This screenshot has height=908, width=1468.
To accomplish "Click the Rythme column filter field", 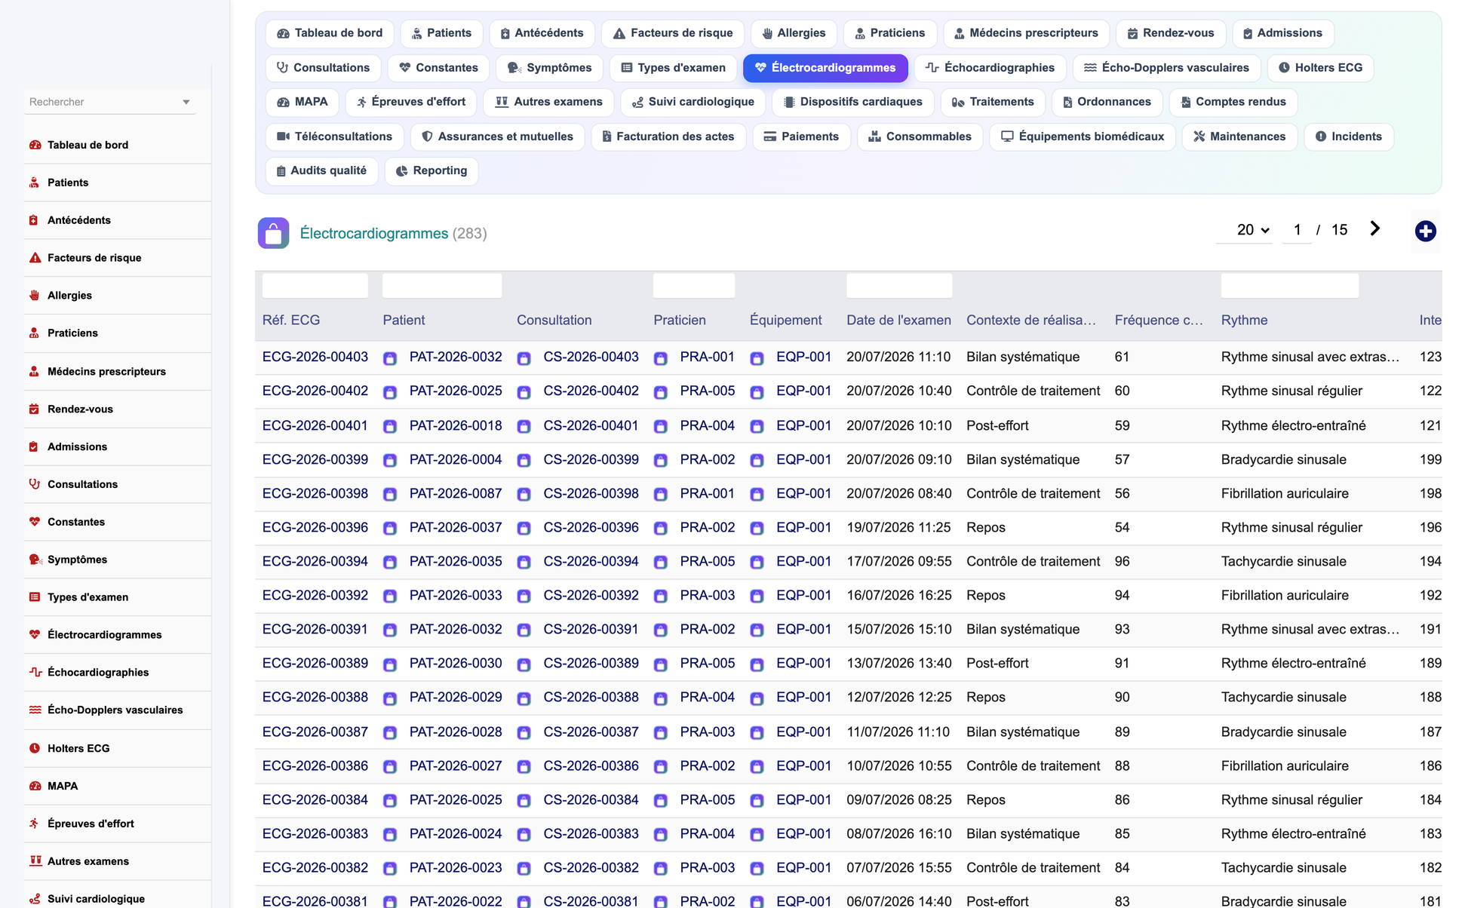I will tap(1289, 286).
